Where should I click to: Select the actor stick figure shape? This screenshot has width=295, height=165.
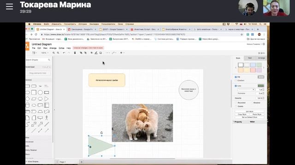47,118
